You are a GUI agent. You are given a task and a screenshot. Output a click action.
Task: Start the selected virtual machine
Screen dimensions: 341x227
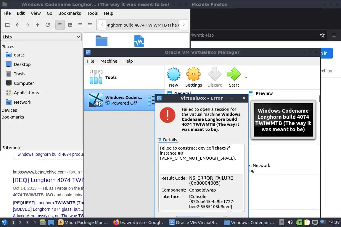[x=234, y=77]
